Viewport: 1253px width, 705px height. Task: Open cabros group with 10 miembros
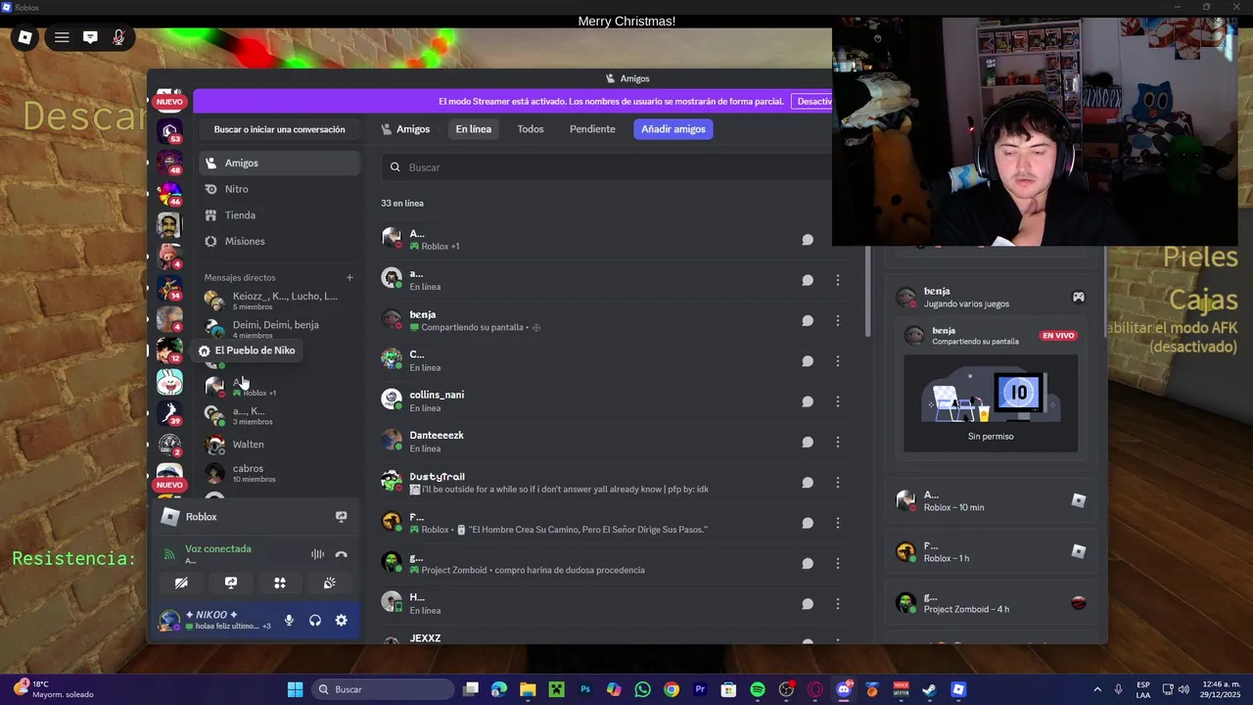pyautogui.click(x=279, y=473)
